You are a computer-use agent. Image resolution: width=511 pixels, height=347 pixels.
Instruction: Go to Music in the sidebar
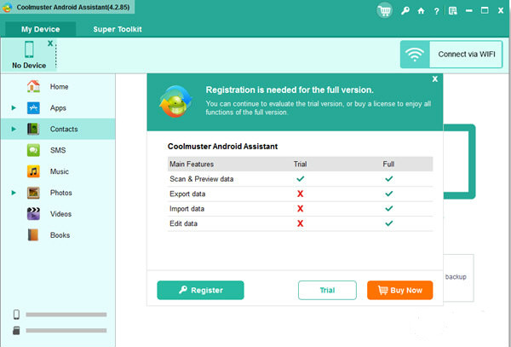[60, 171]
